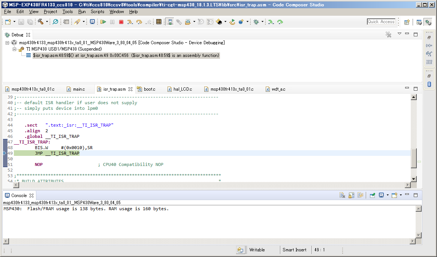Collapse the MSP430 project debug tree node
437x257 pixels.
click(x=8, y=43)
